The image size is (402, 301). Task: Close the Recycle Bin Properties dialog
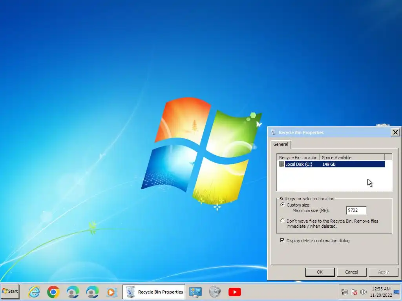395,132
